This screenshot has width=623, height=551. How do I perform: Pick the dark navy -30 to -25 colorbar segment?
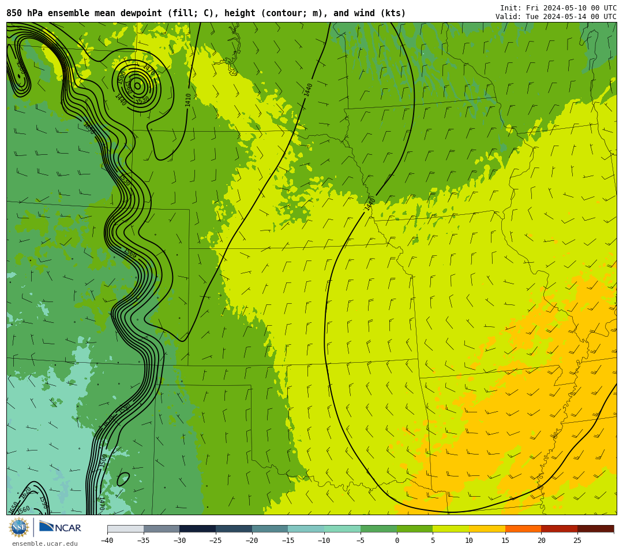[x=198, y=528]
